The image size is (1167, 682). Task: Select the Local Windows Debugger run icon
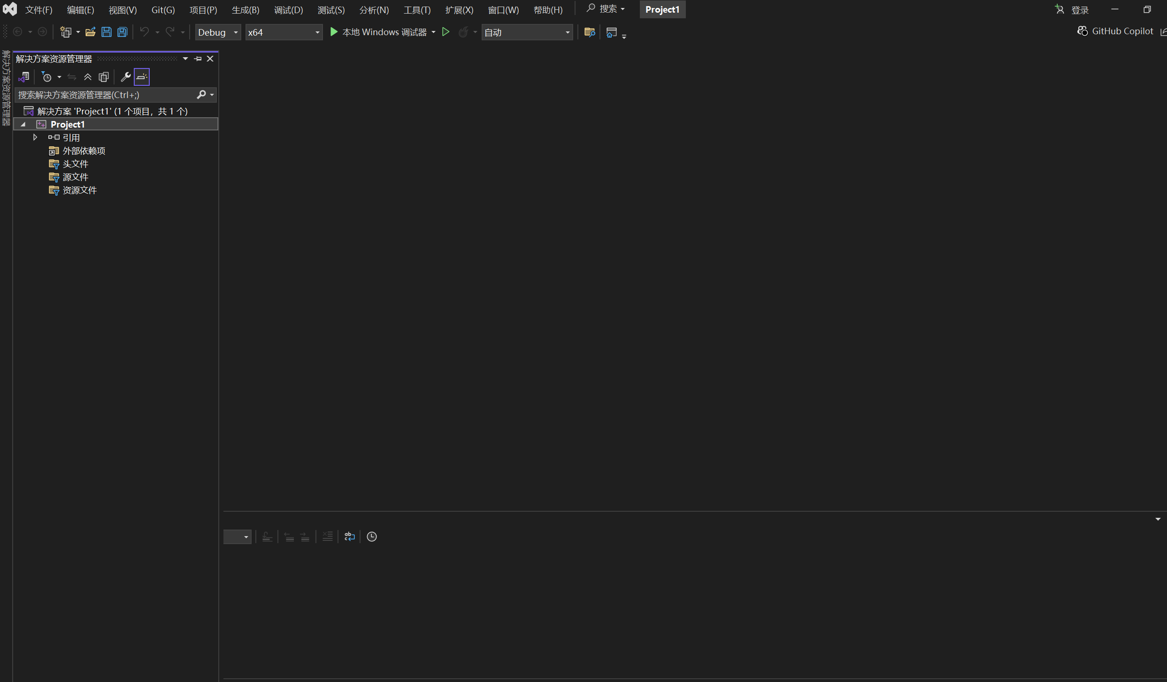pos(334,32)
